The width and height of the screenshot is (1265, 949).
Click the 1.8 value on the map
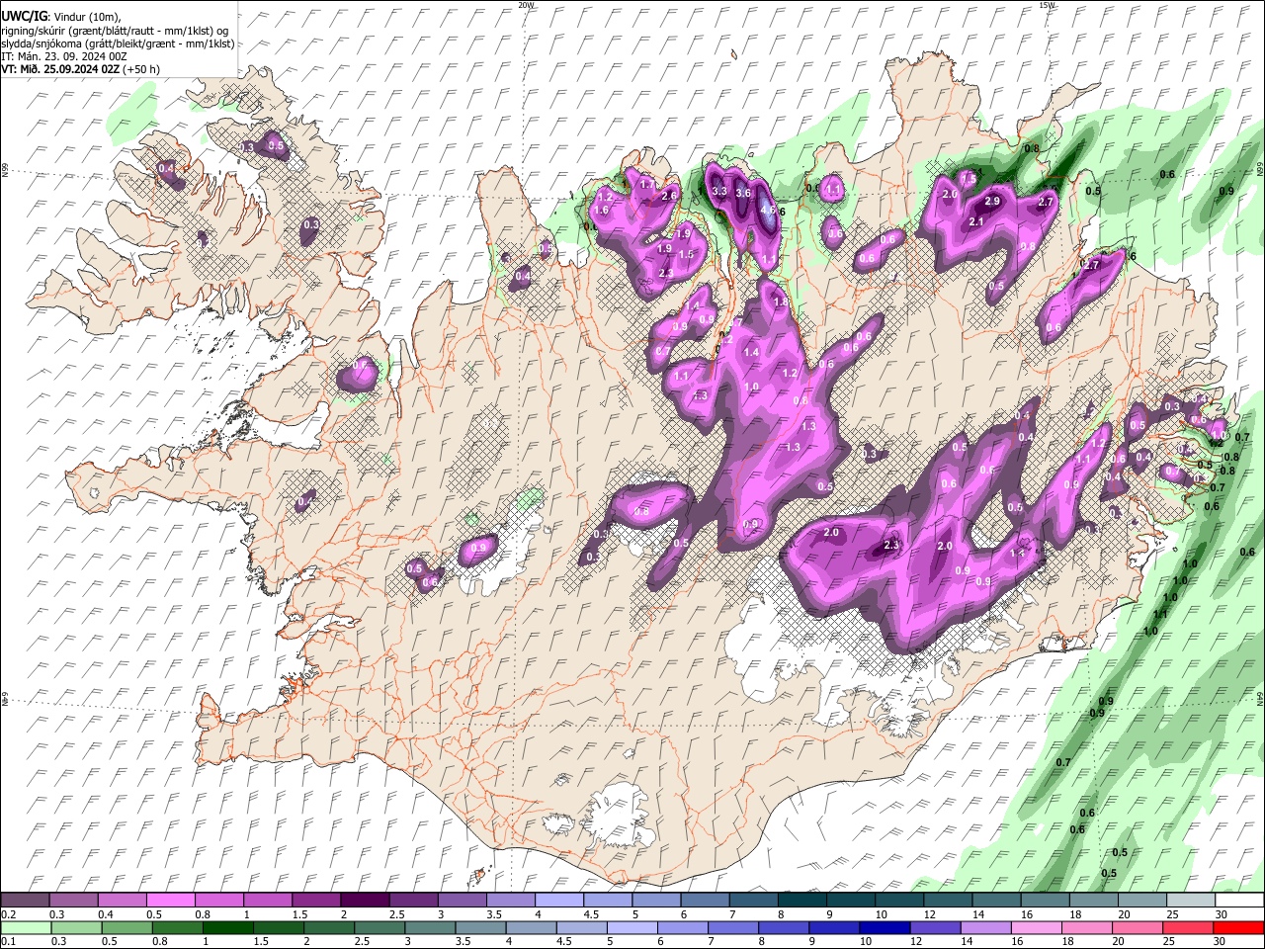pos(780,302)
